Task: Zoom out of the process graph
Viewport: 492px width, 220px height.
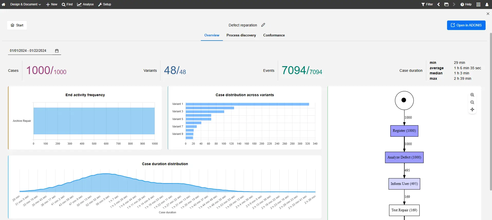Action: 472,102
